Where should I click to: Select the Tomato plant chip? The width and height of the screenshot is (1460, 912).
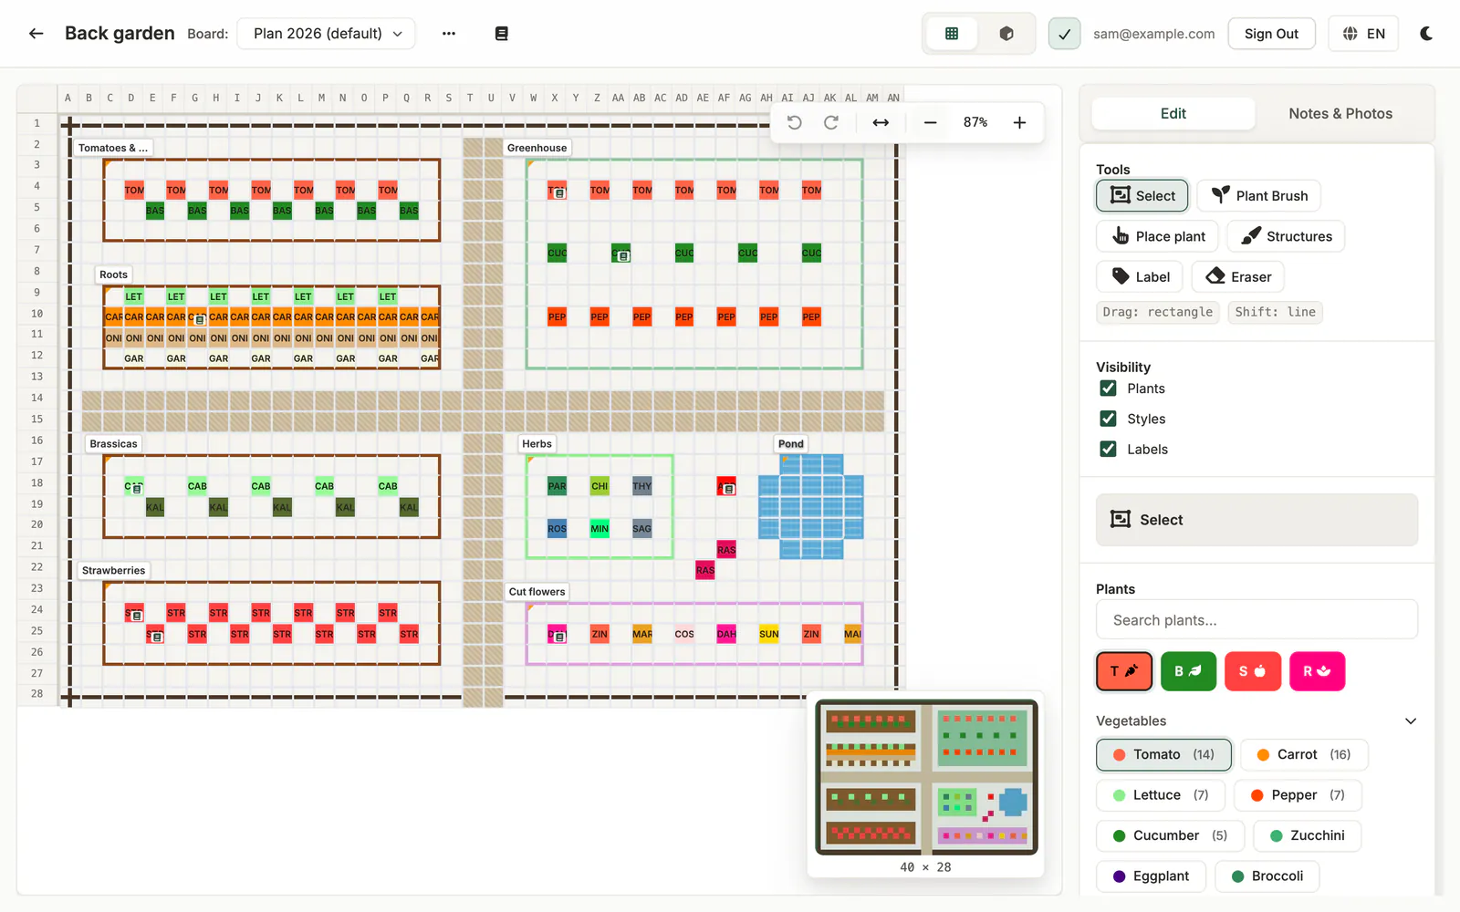click(1163, 754)
